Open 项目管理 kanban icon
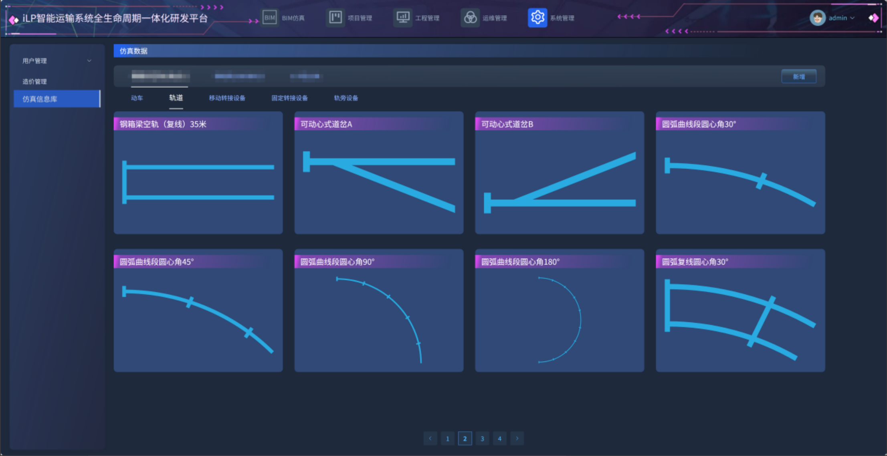 [335, 18]
